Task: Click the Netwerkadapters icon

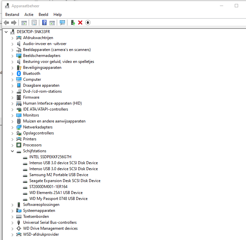Action: pos(19,127)
